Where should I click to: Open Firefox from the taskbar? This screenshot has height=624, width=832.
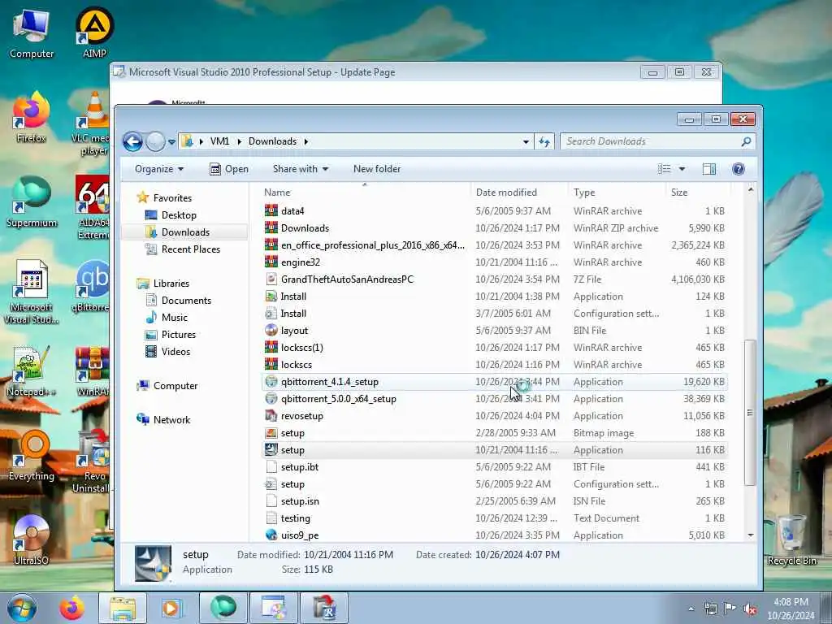point(71,608)
